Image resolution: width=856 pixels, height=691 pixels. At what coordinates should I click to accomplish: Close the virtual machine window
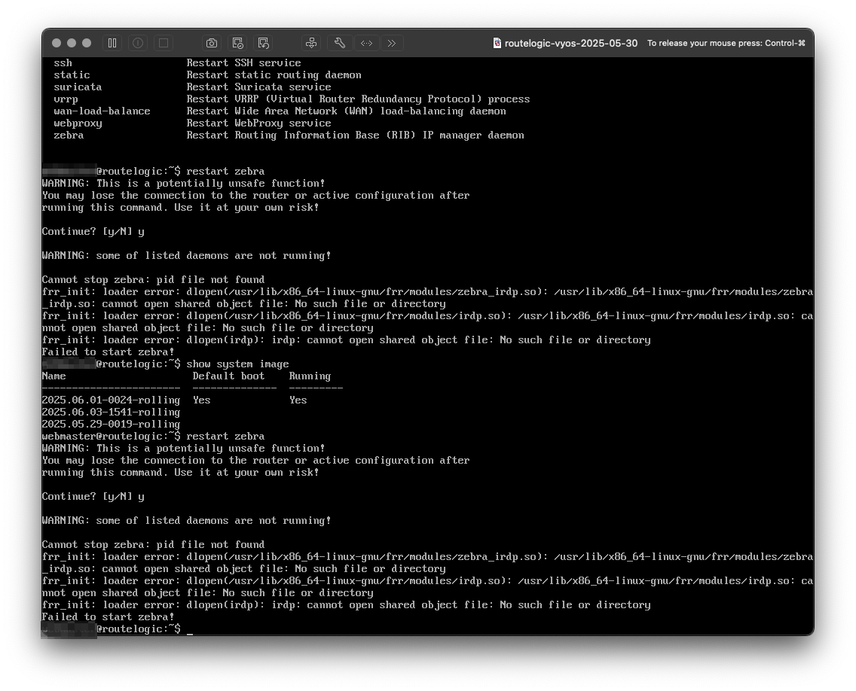57,43
